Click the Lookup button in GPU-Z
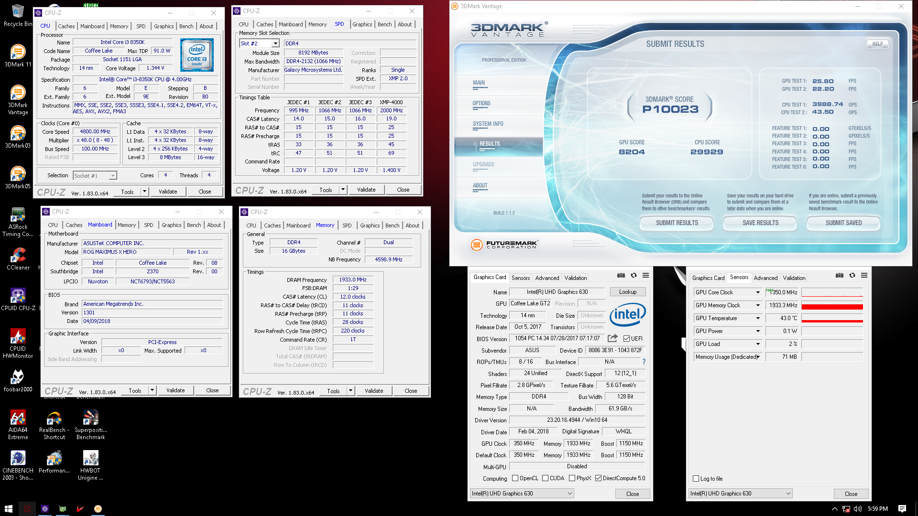The width and height of the screenshot is (918, 516). 628,292
